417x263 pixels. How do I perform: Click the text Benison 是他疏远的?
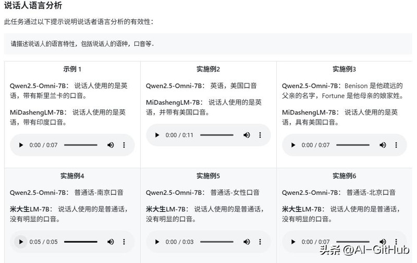point(374,86)
